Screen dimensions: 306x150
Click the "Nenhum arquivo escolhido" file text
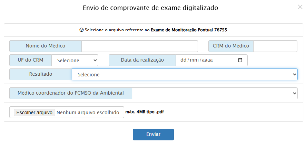(x=88, y=112)
